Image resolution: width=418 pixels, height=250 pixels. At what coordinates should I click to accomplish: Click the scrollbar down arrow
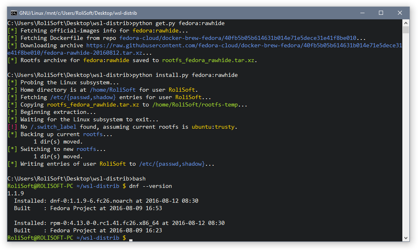[406, 238]
